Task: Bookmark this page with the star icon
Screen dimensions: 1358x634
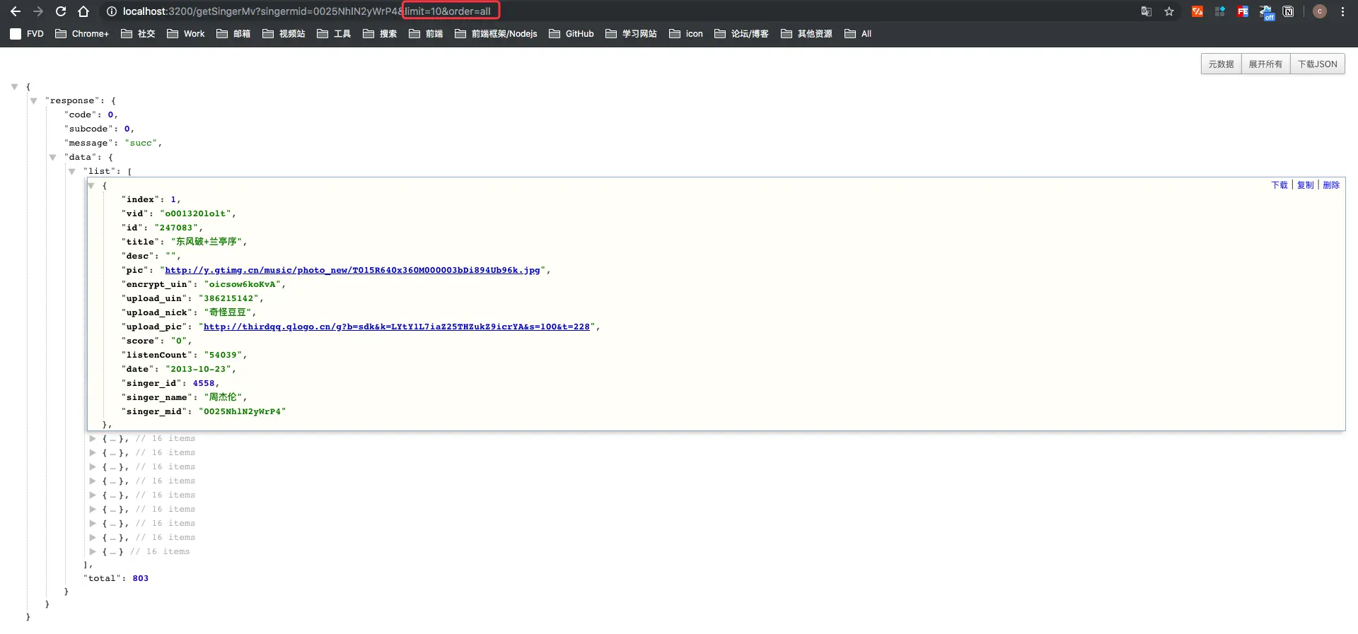Action: 1169,11
